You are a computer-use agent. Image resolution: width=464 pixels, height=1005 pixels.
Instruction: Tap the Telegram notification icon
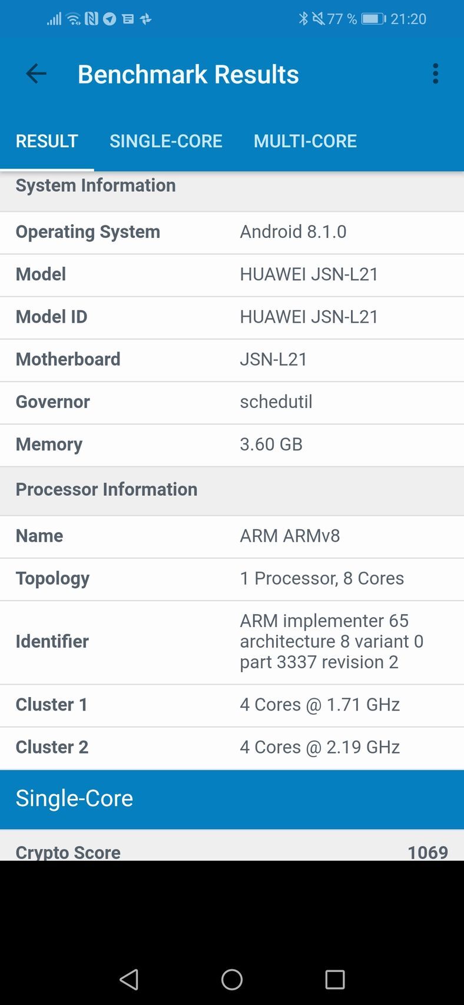[x=110, y=19]
